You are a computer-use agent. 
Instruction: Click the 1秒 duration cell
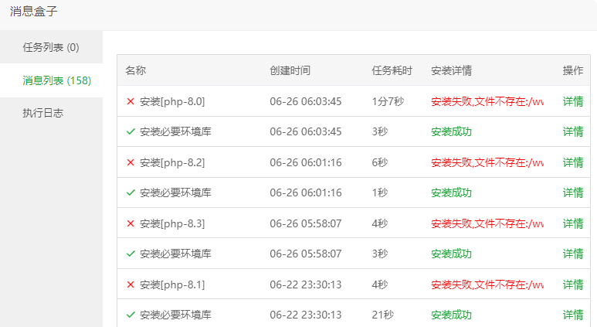[380, 192]
